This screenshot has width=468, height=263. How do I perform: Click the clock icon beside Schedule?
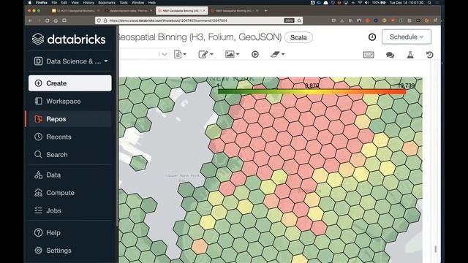(x=372, y=37)
